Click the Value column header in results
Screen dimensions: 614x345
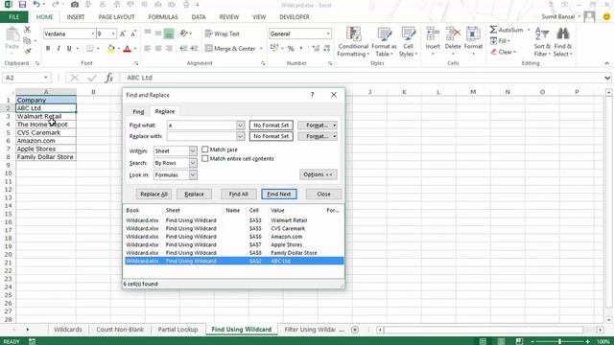277,211
